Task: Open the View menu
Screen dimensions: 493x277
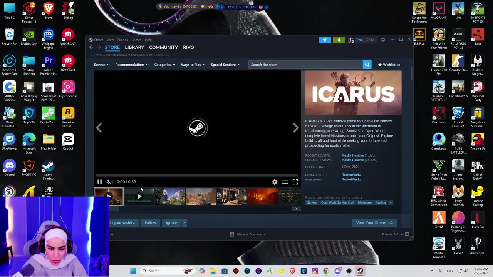Action: coord(110,40)
